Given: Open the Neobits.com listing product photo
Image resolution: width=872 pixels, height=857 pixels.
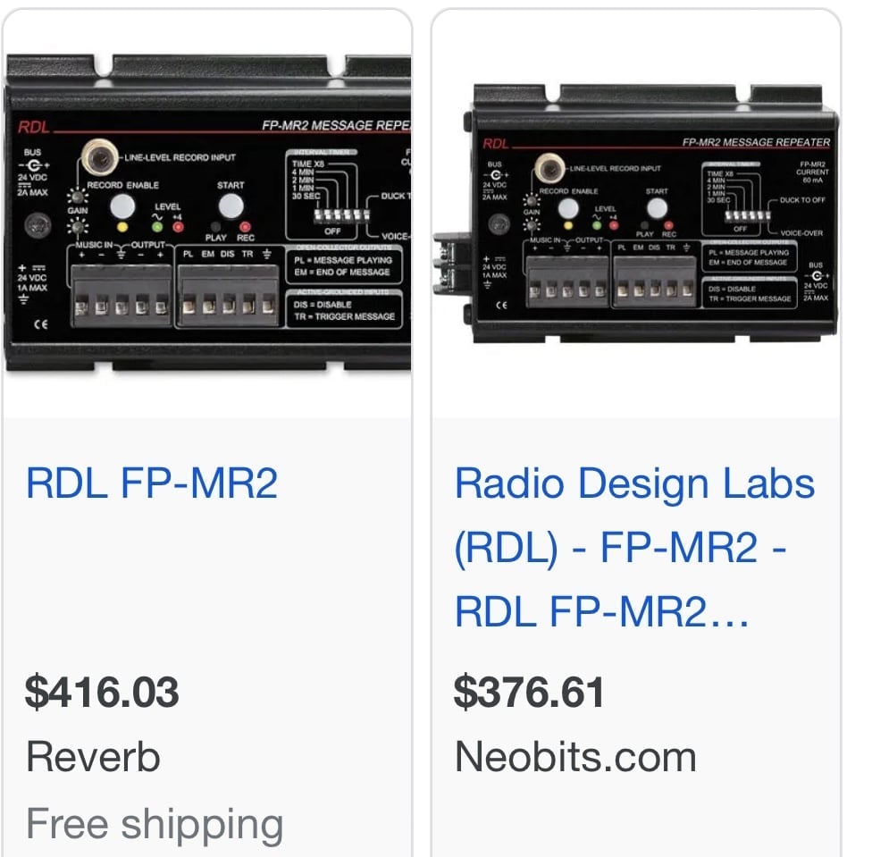Looking at the screenshot, I should tap(636, 213).
